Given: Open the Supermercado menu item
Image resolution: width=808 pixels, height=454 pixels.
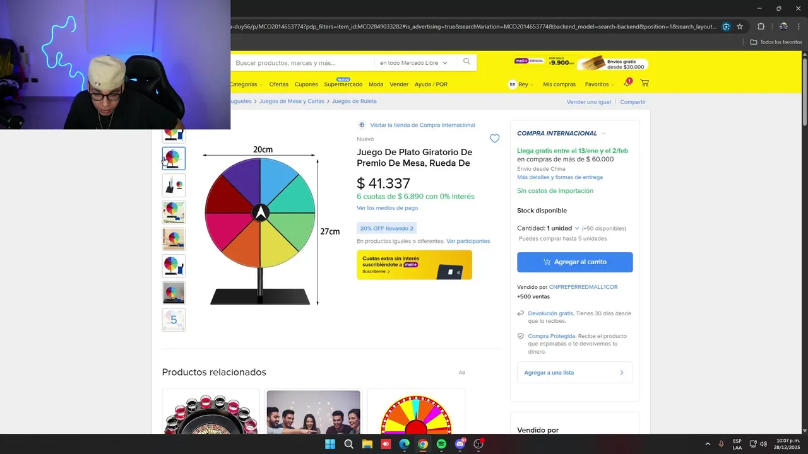Looking at the screenshot, I should click(x=343, y=84).
